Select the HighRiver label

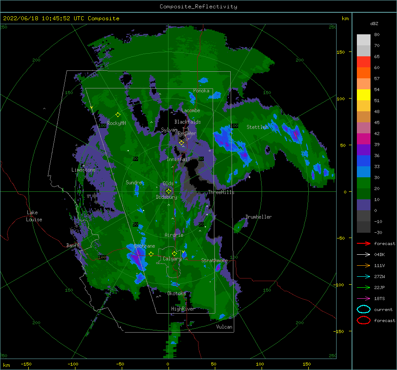click(183, 309)
